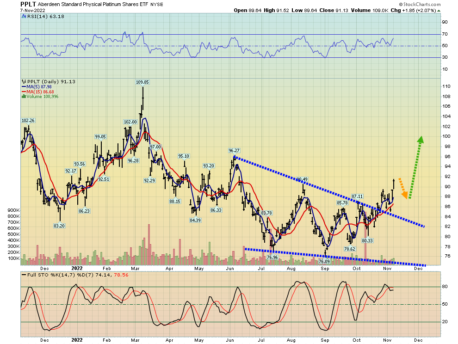Click the RSI(14) indicator legend icon

tap(24, 17)
